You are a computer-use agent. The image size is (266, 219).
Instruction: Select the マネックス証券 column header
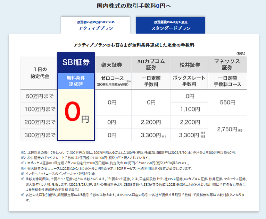point(227,64)
